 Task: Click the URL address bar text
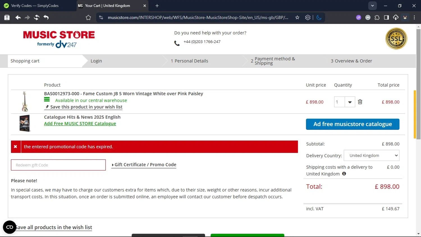[x=198, y=17]
